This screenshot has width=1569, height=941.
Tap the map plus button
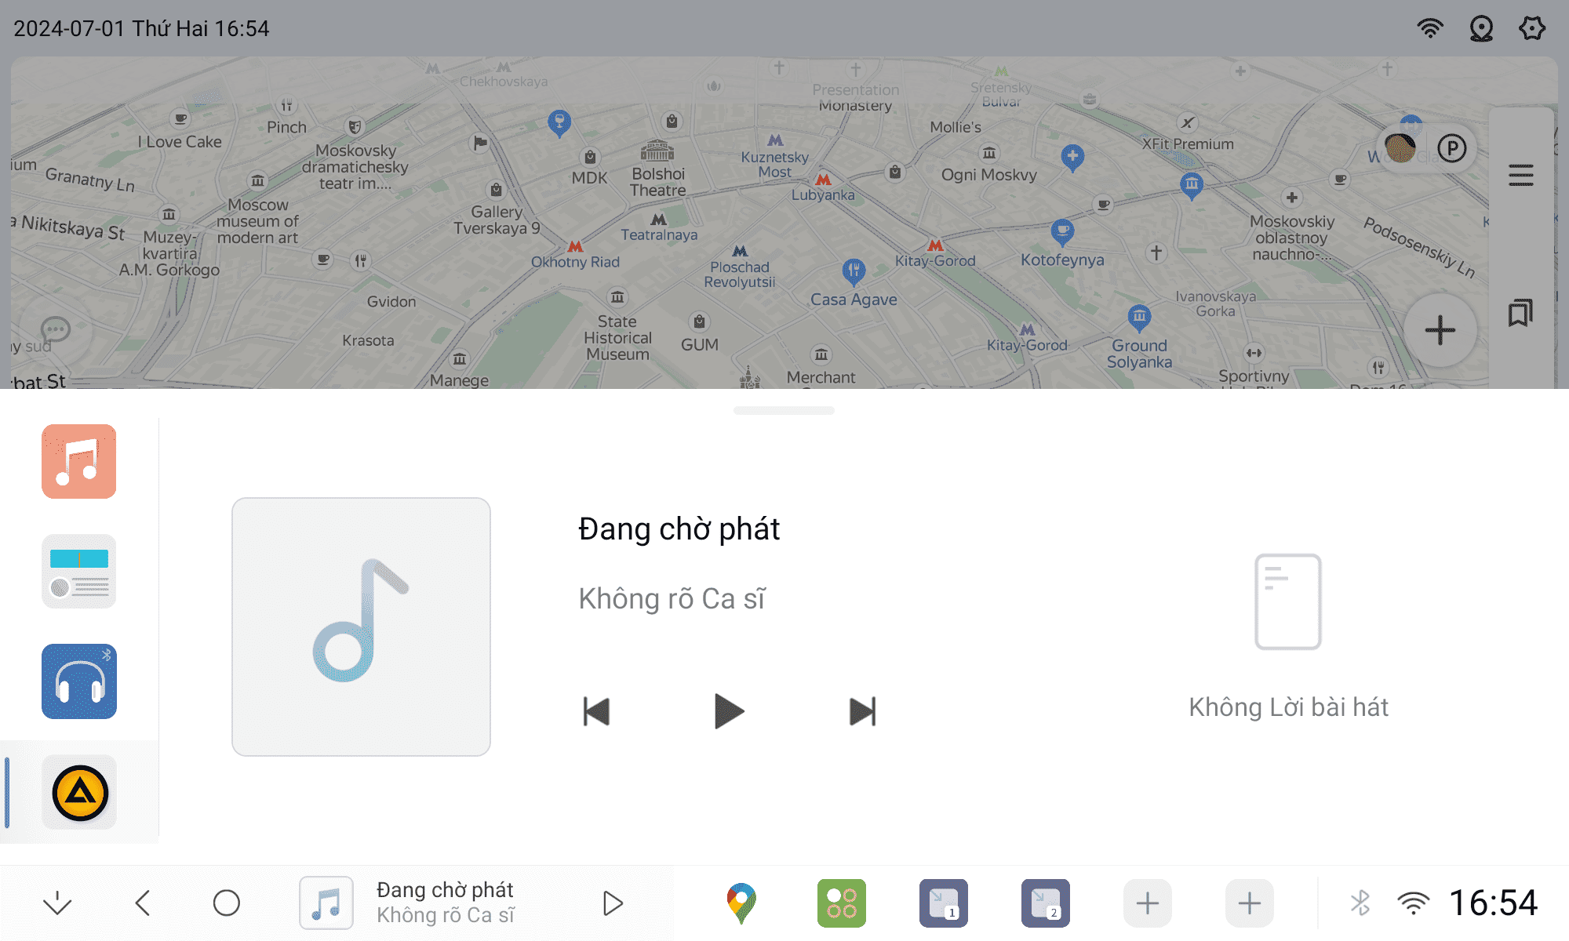tap(1440, 330)
